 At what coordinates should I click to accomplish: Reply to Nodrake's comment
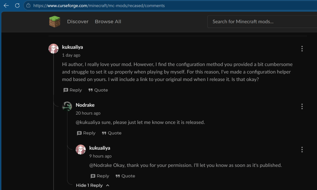(x=86, y=133)
